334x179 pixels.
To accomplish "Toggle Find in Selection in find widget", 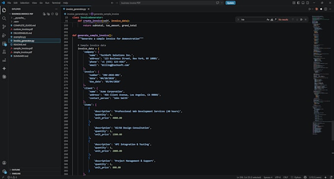I will (301, 20).
